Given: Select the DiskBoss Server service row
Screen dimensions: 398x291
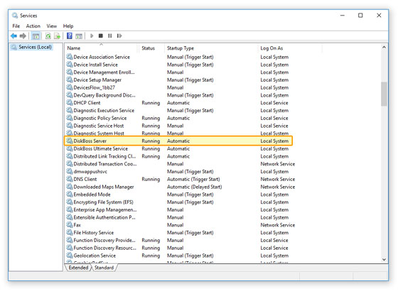Looking at the screenshot, I should tap(178, 141).
